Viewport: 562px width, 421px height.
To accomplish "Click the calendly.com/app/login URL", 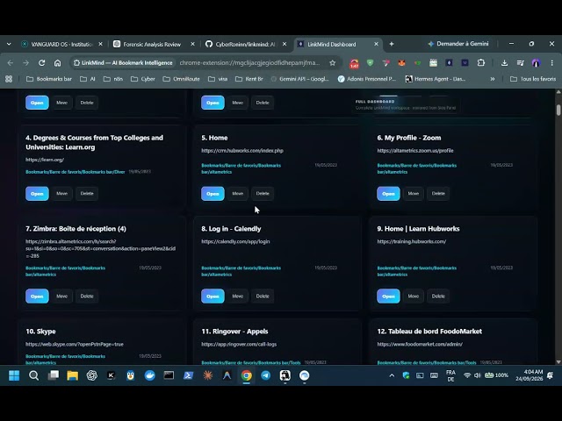I will [x=235, y=242].
